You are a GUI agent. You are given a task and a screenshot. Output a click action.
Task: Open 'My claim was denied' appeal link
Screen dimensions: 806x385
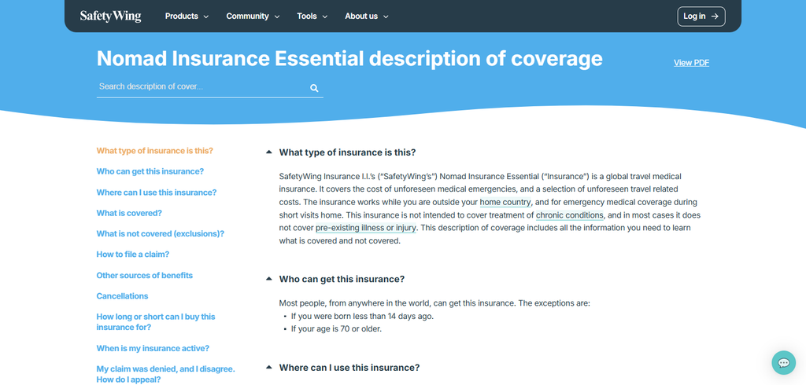click(x=165, y=374)
